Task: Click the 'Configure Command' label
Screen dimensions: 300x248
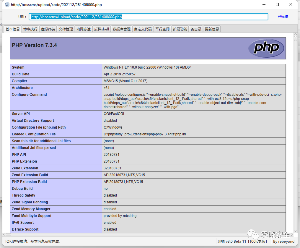Action: coord(29,94)
